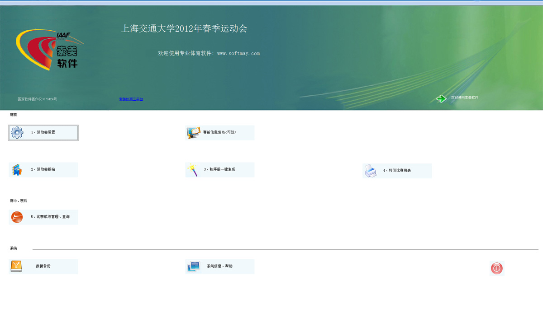Viewport: 543px width, 321px height.
Task: Click the red power exit button
Action: 497,268
